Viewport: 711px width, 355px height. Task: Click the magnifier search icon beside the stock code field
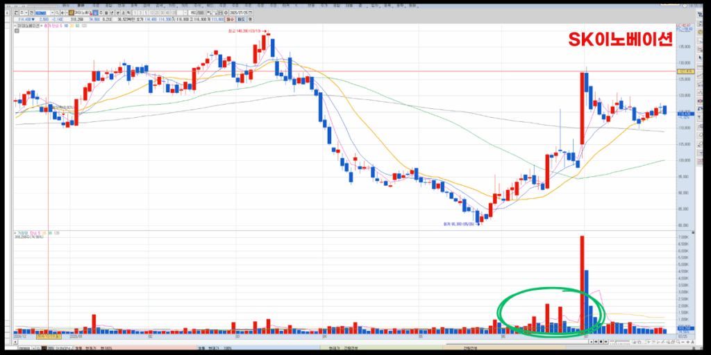click(x=57, y=12)
